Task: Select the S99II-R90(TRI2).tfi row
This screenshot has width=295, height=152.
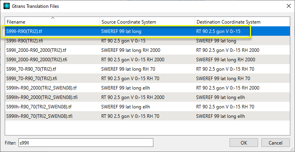Action: pos(147,41)
